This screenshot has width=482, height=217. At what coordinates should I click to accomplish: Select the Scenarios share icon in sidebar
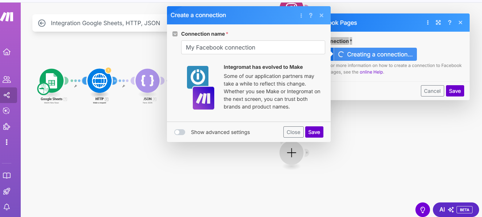pos(7,95)
